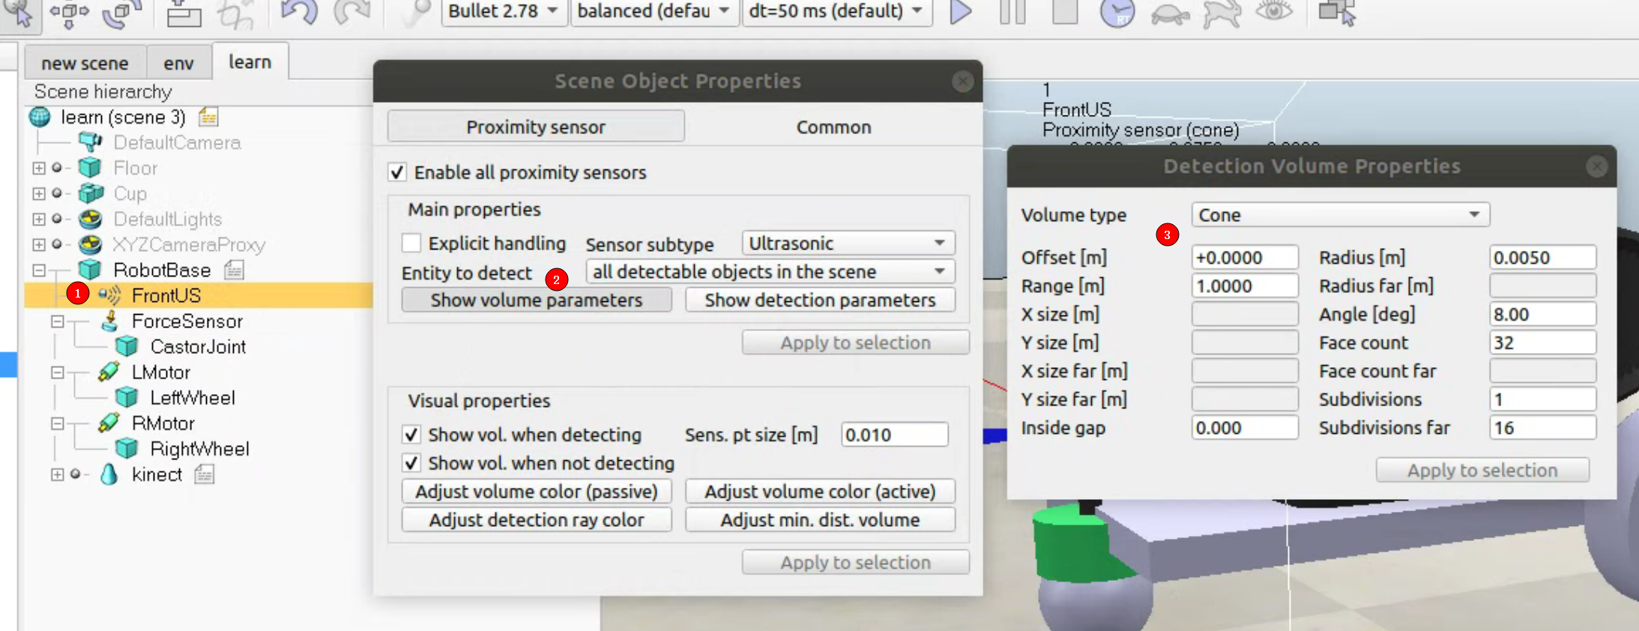This screenshot has width=1639, height=631.
Task: Click the DefaultCamera icon in hierarchy
Action: tap(91, 142)
